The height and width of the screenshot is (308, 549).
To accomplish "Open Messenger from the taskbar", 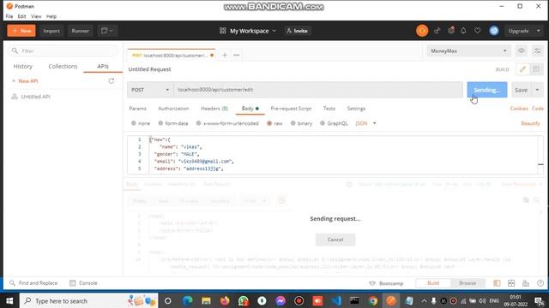I will [x=281, y=300].
